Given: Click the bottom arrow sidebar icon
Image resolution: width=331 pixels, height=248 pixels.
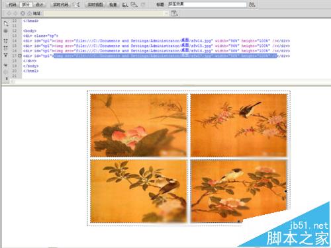Looking at the screenshot, I should [7, 78].
